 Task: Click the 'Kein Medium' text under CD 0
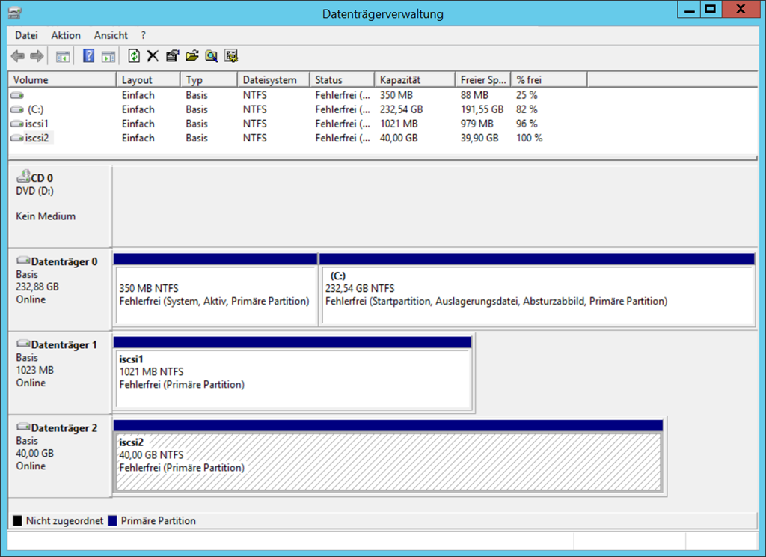(46, 216)
